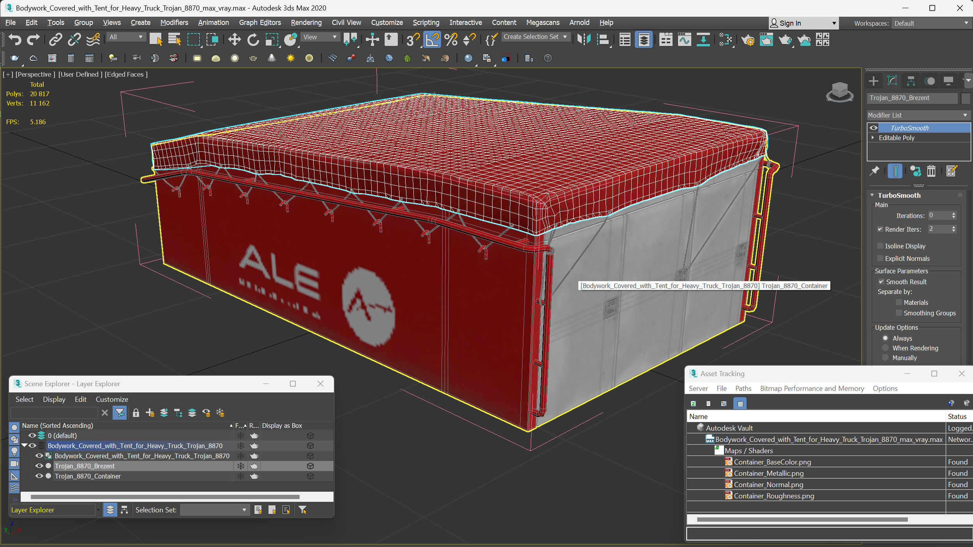Click the Undo arrow icon
The height and width of the screenshot is (547, 973).
tap(15, 39)
